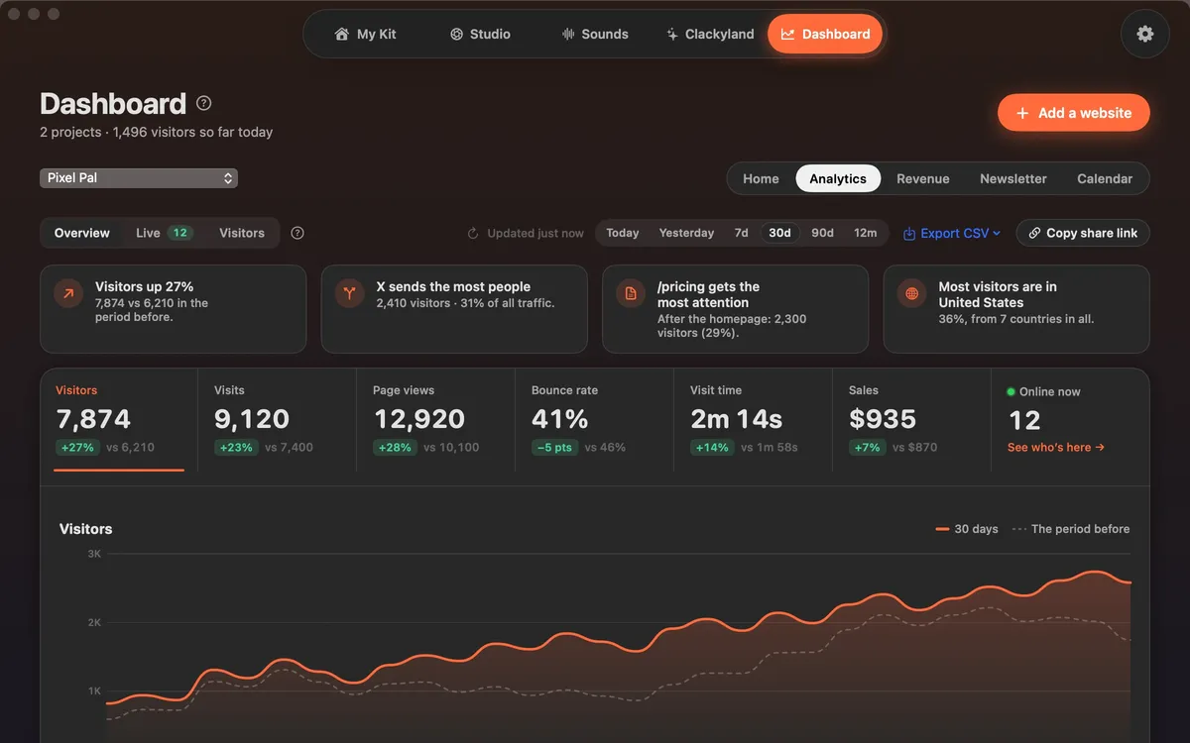Click the Updated just now text
Viewport: 1190px width, 743px height.
click(x=535, y=234)
